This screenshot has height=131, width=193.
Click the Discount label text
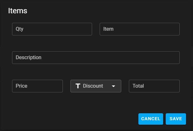(x=93, y=86)
